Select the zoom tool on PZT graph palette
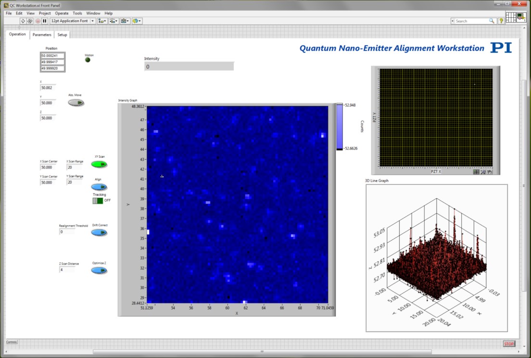 (482, 172)
